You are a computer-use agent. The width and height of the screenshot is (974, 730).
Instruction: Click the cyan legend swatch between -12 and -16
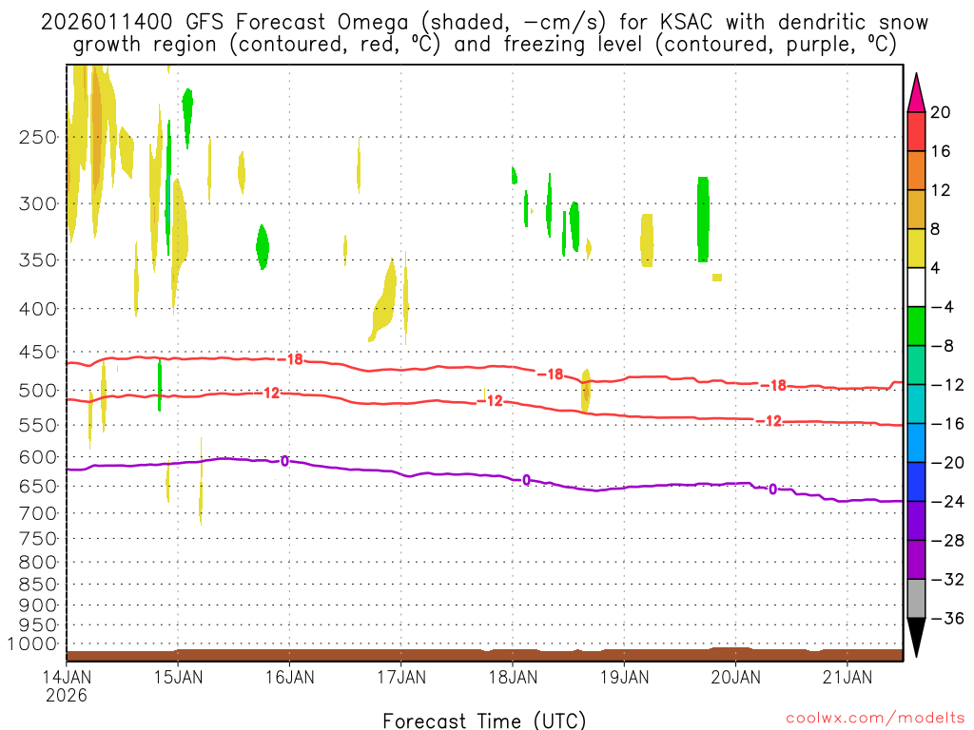(x=916, y=404)
